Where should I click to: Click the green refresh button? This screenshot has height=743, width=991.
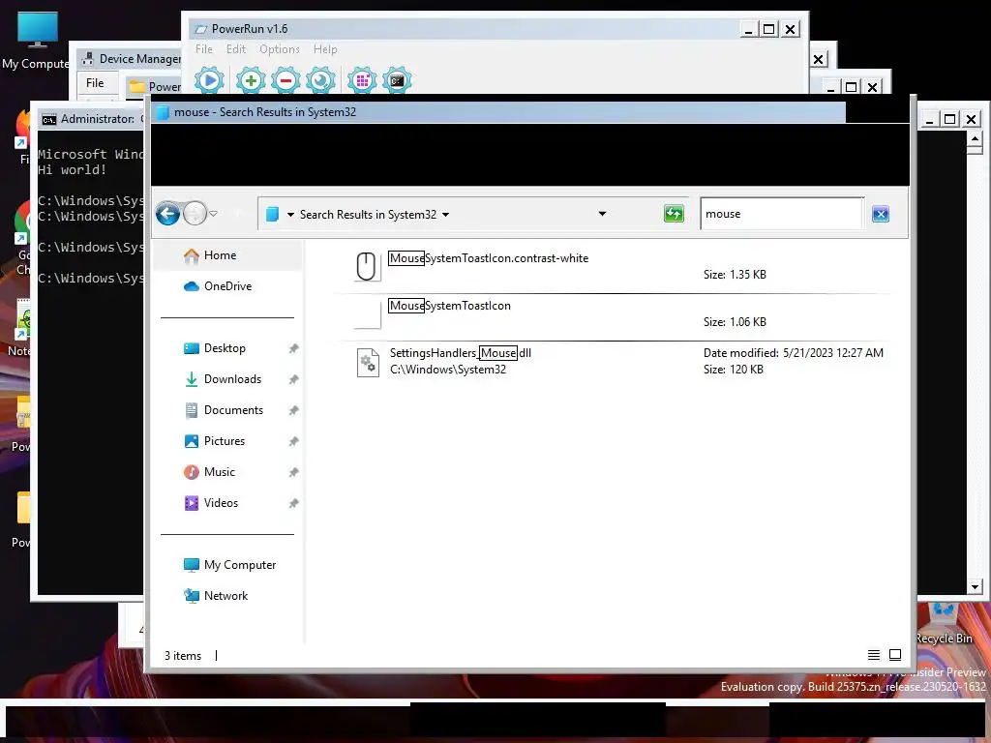674,214
